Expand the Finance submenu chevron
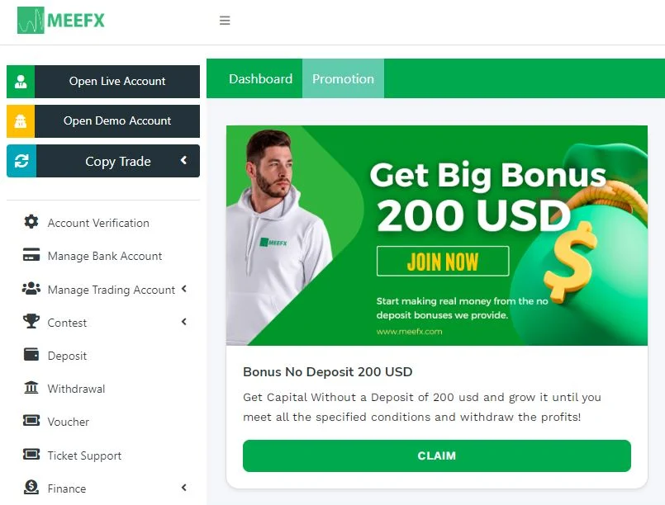Image resolution: width=665 pixels, height=505 pixels. point(184,488)
